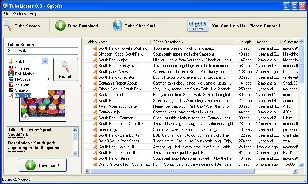Select the row South Park - Wheel Of...
This screenshot has width=308, height=184.
[x=191, y=153]
